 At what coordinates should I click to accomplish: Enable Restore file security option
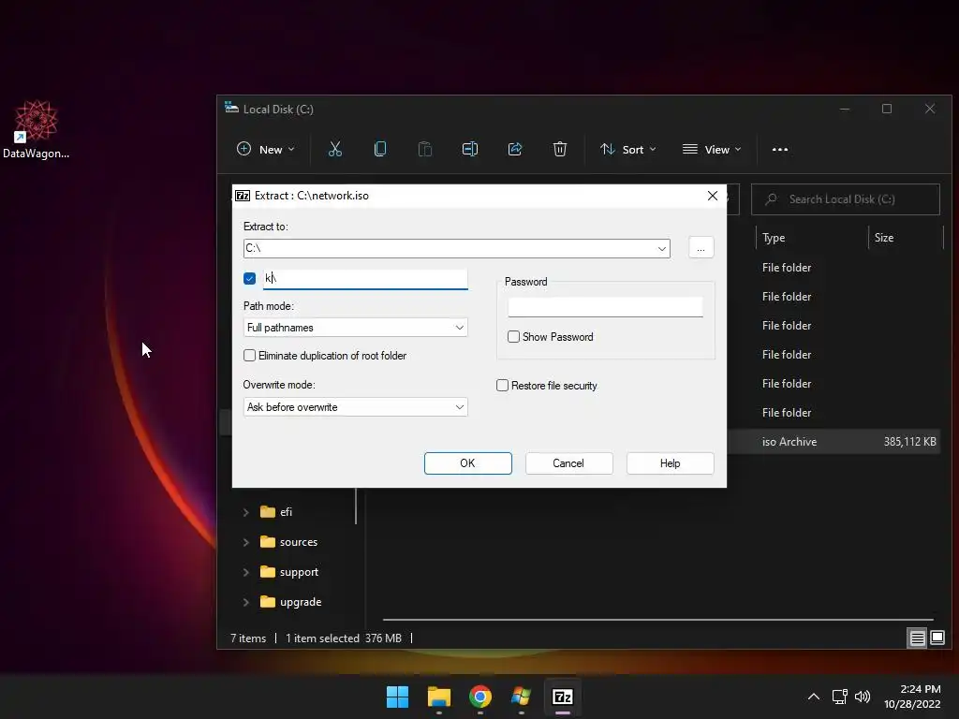click(502, 386)
